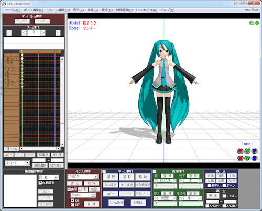This screenshot has width=262, height=211.
Task: Open the 物理演算(P) menu
Action: point(124,10)
